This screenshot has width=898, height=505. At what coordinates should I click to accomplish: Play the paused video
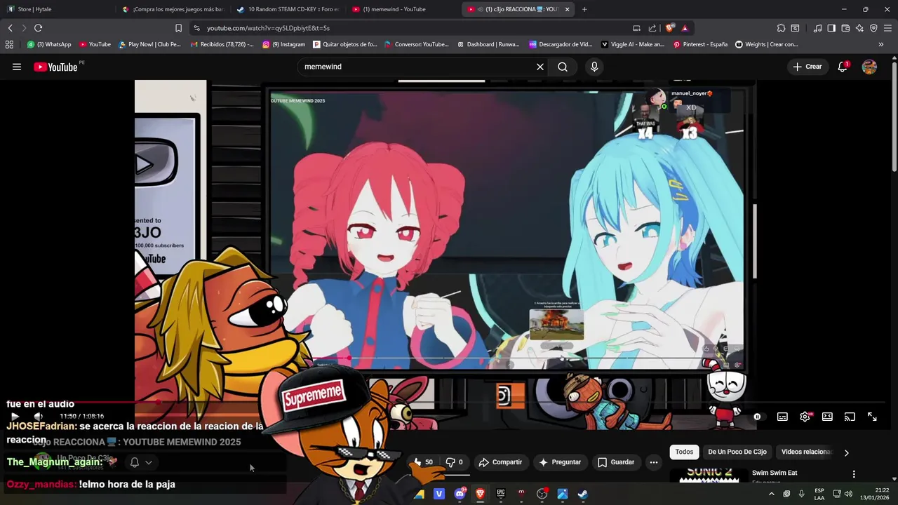pos(15,417)
